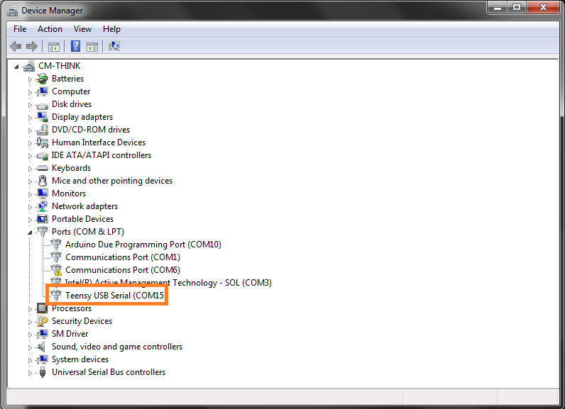Select the Portable Devices label
Image resolution: width=565 pixels, height=409 pixels.
82,219
